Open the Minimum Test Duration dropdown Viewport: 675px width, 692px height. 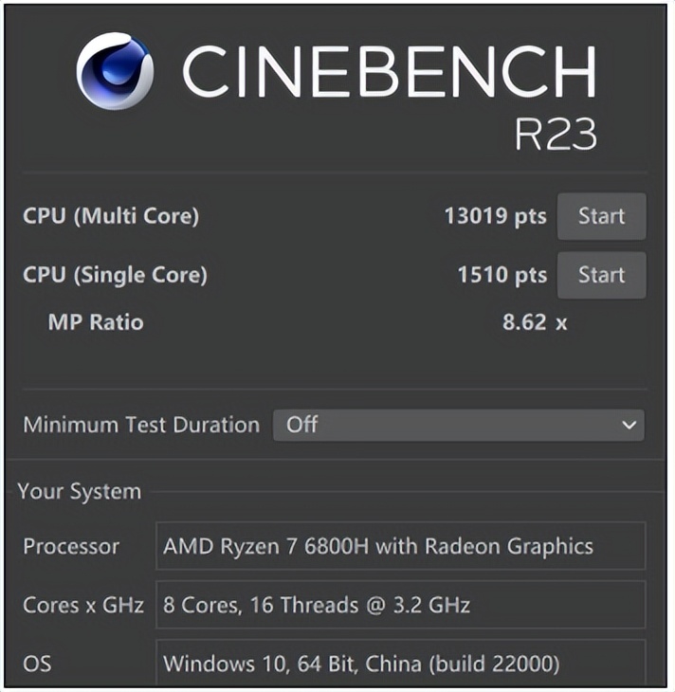pyautogui.click(x=458, y=425)
